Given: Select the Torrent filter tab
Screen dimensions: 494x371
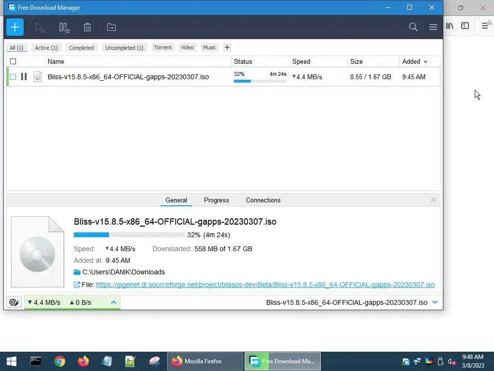Looking at the screenshot, I should 163,47.
